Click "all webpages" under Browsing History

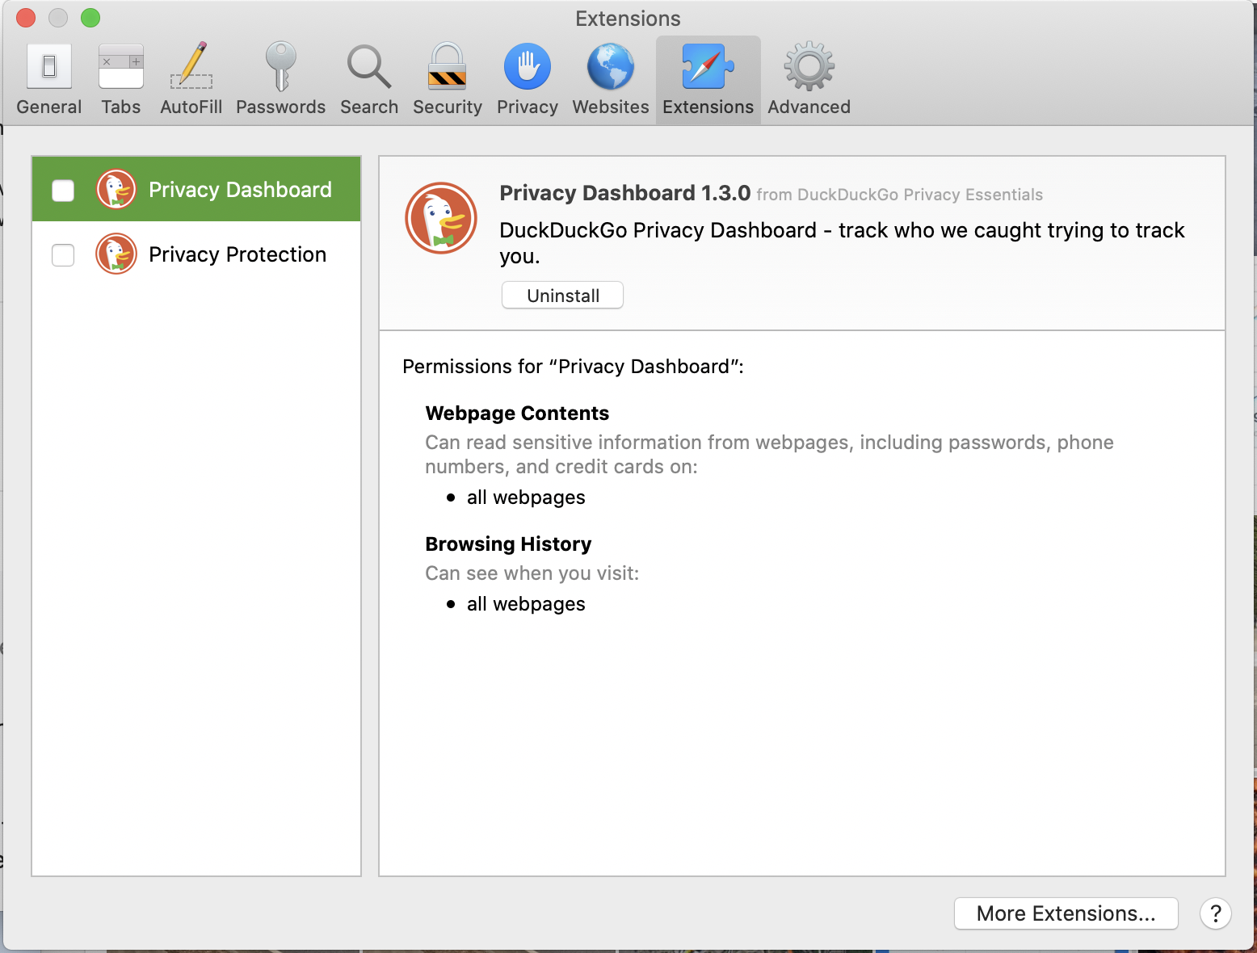click(526, 604)
